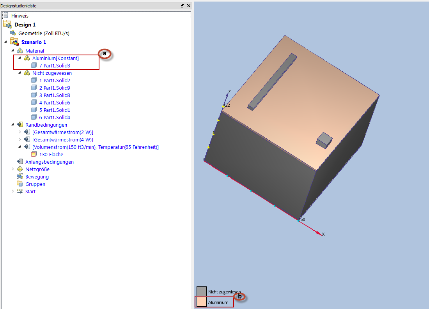Select the 6 Part1.Solid4 label

tap(55, 117)
